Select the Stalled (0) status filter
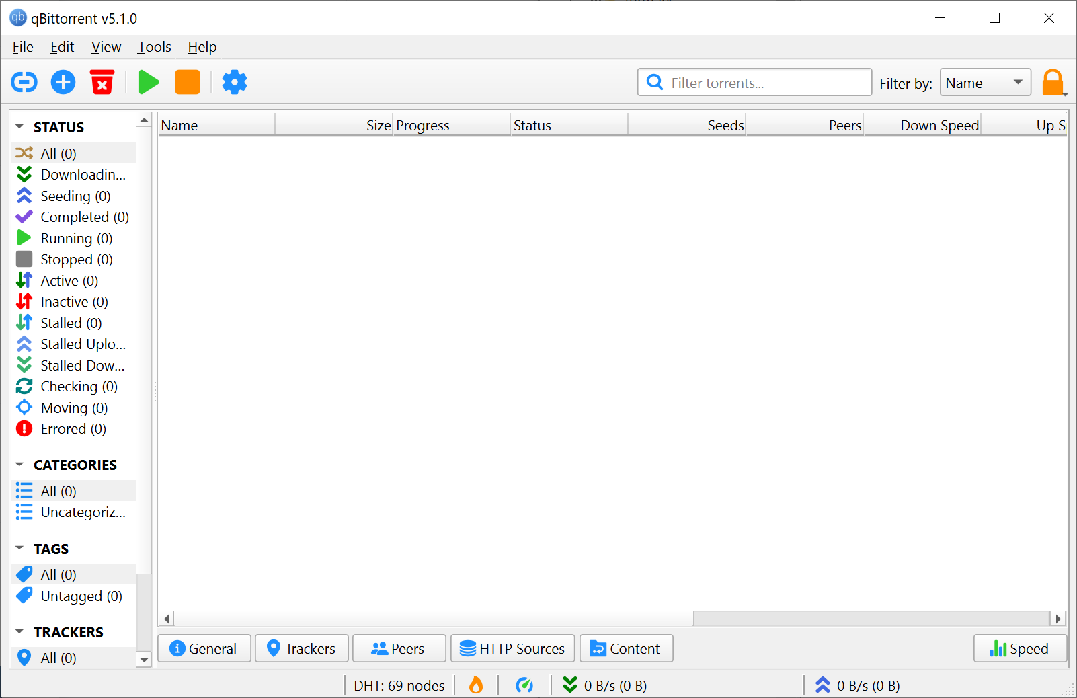 tap(73, 323)
